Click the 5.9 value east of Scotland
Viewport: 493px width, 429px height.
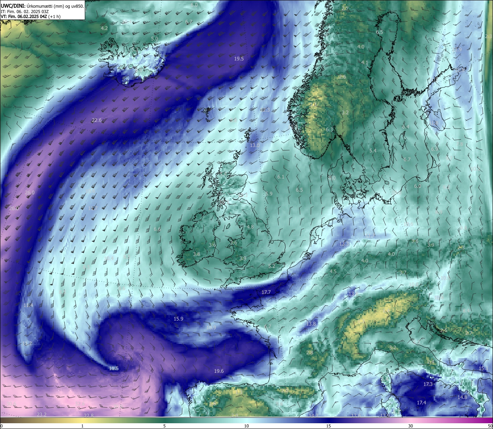pos(269,194)
